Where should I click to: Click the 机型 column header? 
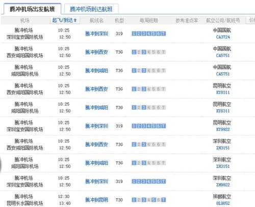(119, 20)
